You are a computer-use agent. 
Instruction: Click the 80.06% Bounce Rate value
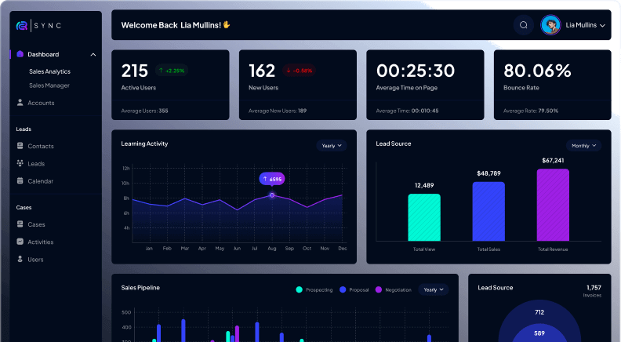[x=537, y=71]
